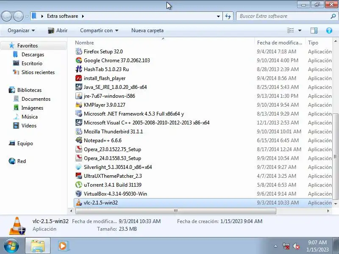Click the Java_SE_JRE_1.8.0.20 icon
Image resolution: width=339 pixels, height=254 pixels.
(79, 87)
